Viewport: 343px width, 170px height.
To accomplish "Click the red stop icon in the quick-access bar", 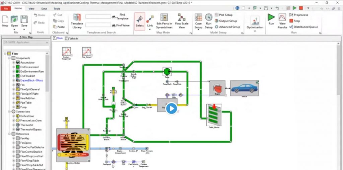I will [x=301, y=8].
